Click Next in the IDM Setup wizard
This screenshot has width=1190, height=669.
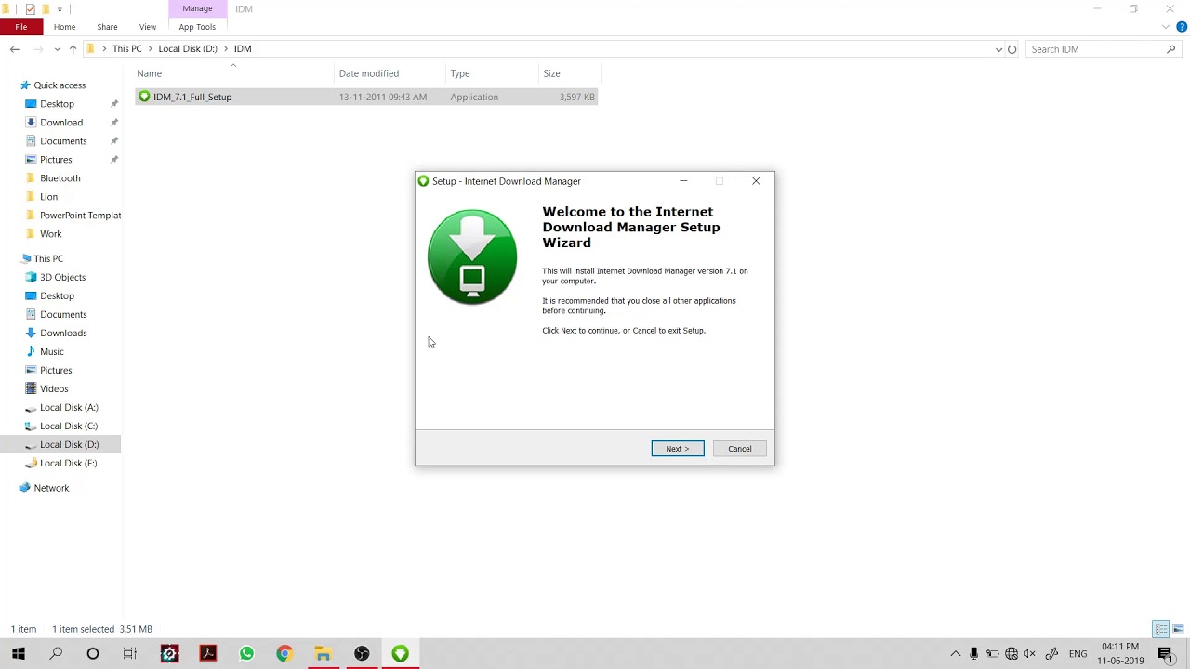(x=678, y=449)
